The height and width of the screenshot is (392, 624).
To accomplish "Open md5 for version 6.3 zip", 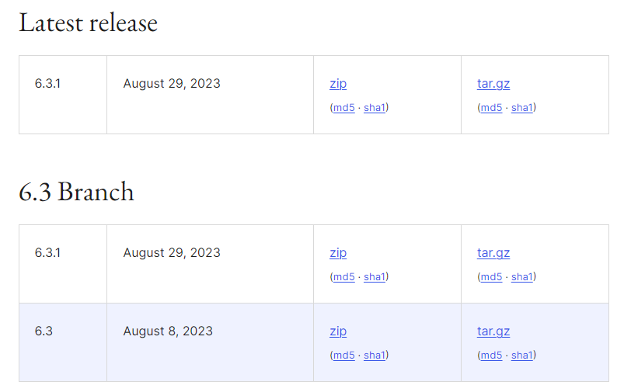I will [x=343, y=356].
